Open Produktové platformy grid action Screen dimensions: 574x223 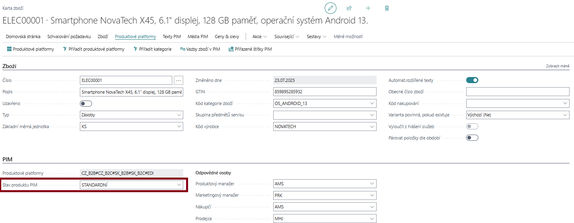click(30, 49)
